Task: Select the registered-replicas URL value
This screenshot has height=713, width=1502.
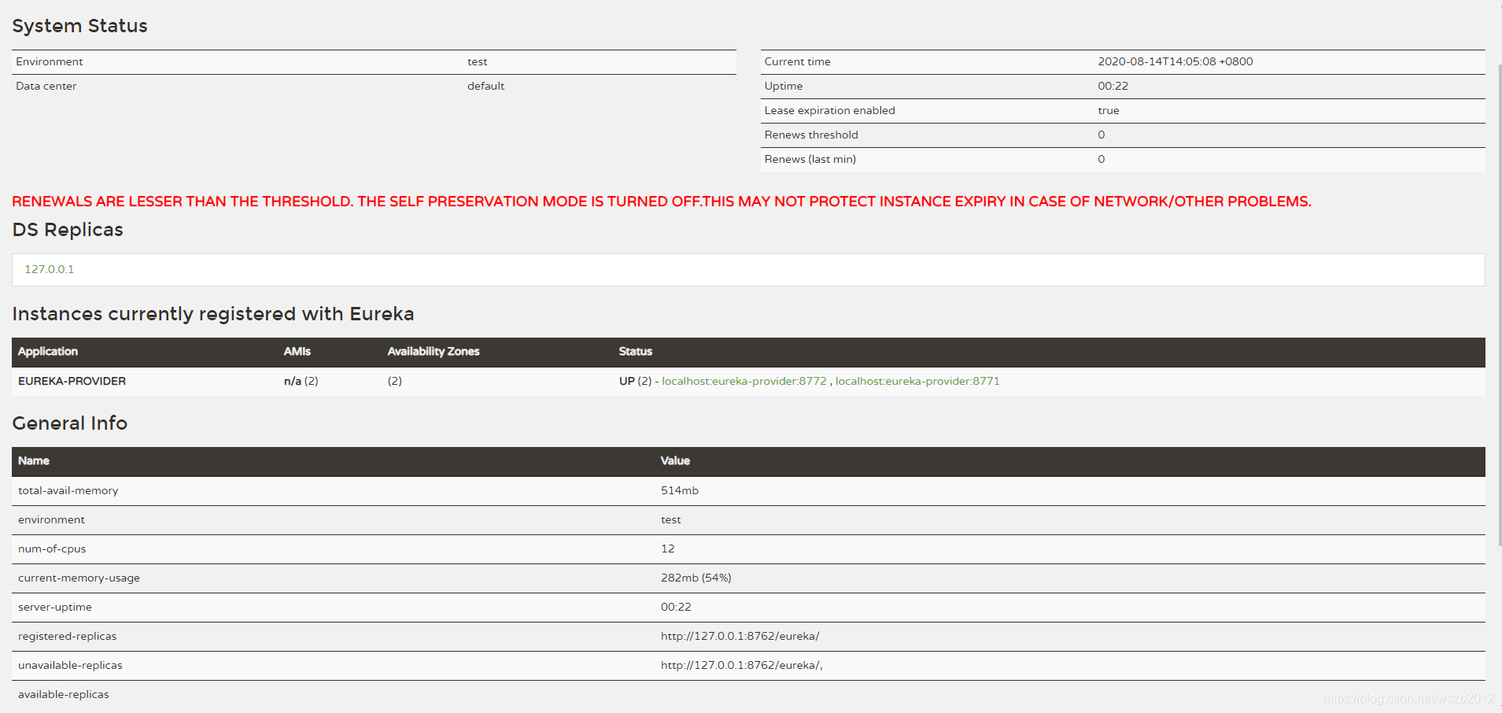Action: [x=740, y=637]
